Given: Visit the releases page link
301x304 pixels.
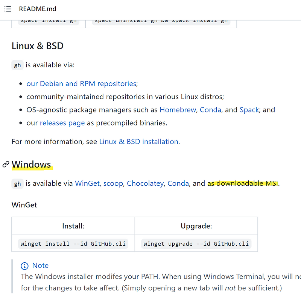Looking at the screenshot, I should pos(62,123).
